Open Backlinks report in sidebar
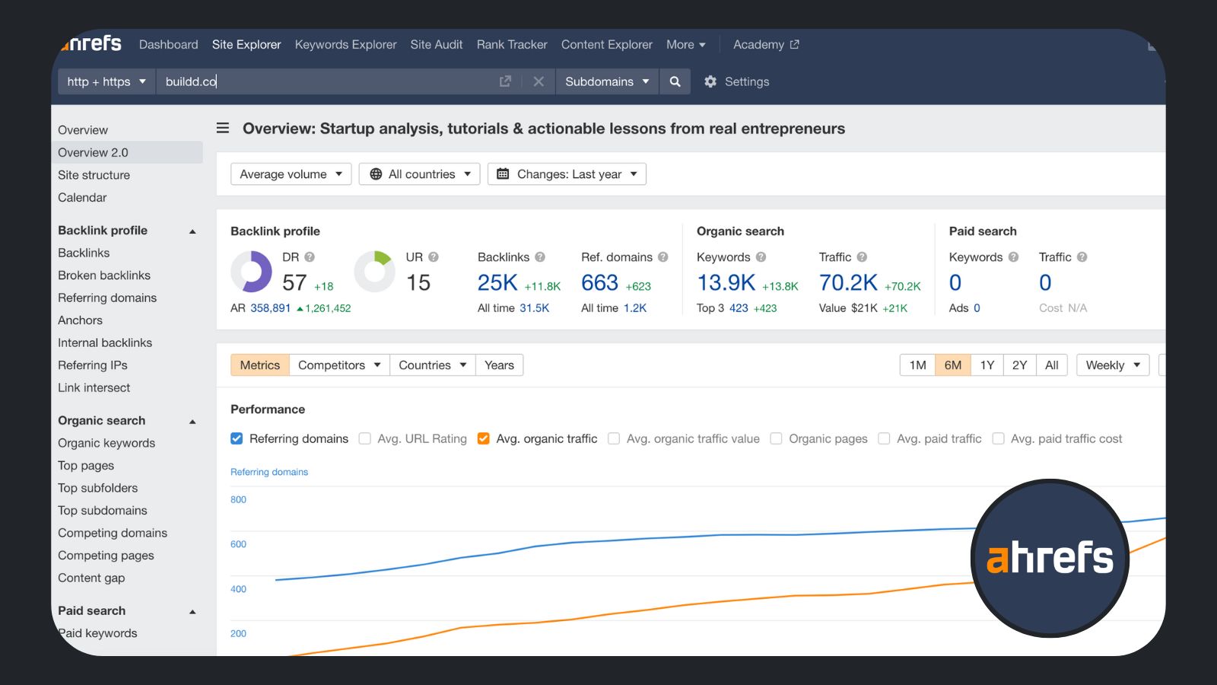The height and width of the screenshot is (685, 1217). pos(84,253)
